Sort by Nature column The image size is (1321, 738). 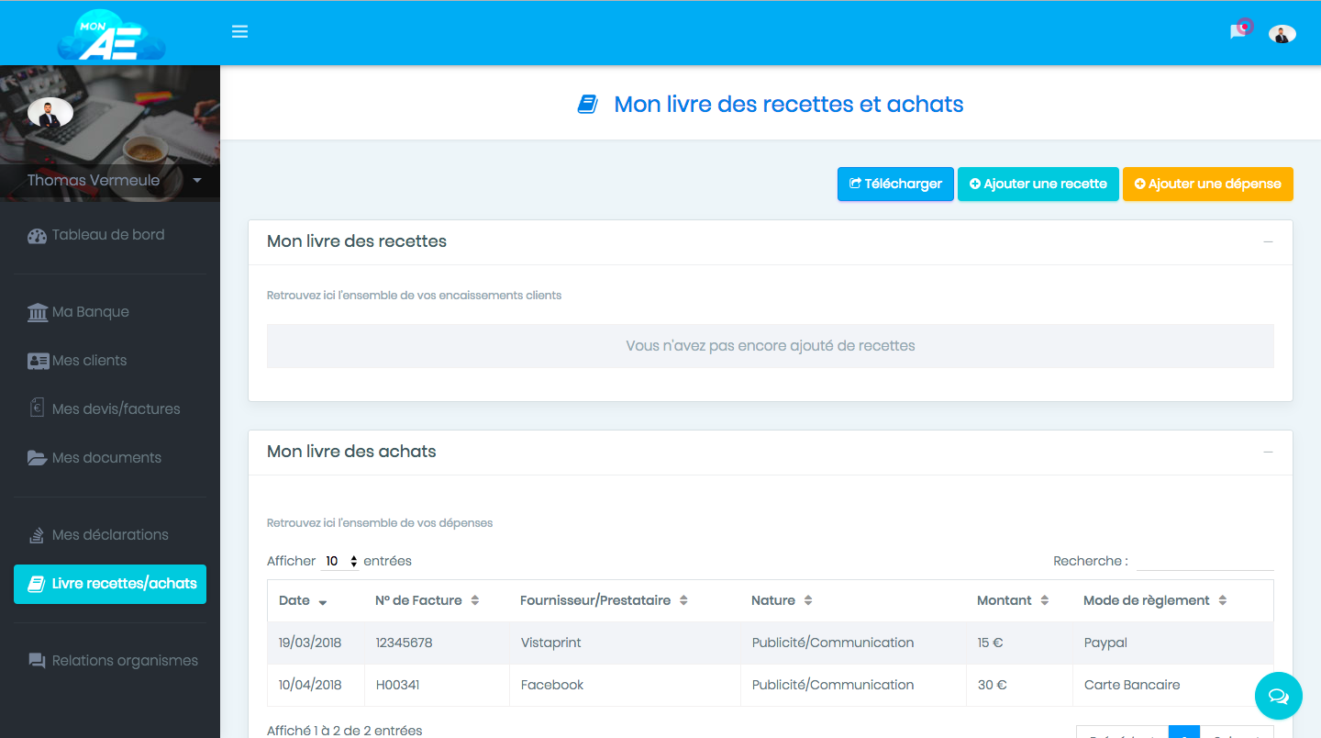pyautogui.click(x=852, y=600)
